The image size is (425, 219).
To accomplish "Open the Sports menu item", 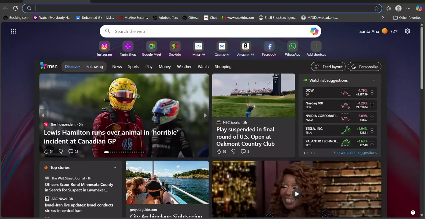I will (133, 67).
